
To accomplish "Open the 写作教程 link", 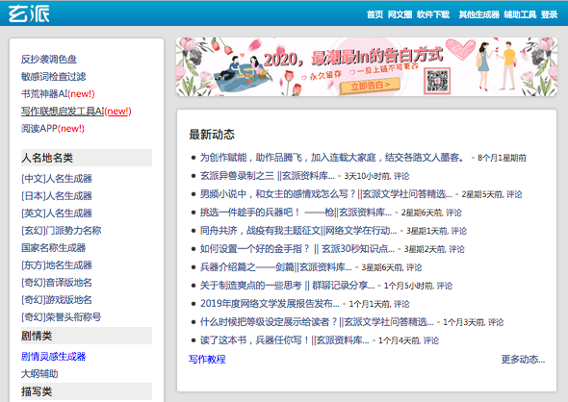I will coord(207,360).
